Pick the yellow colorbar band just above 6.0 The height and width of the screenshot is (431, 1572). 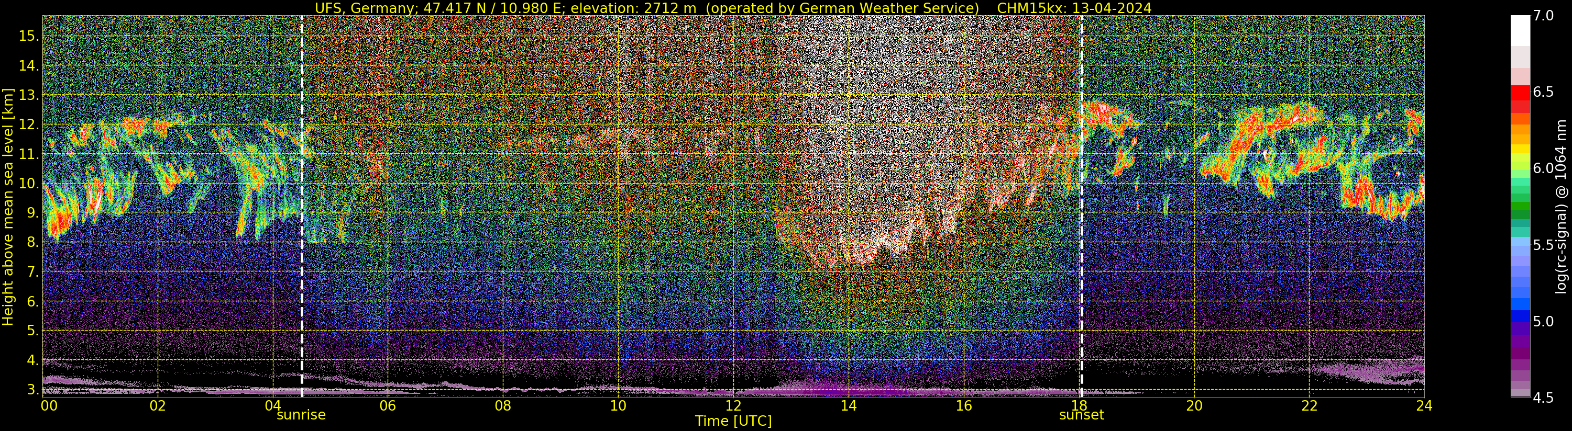click(1520, 150)
